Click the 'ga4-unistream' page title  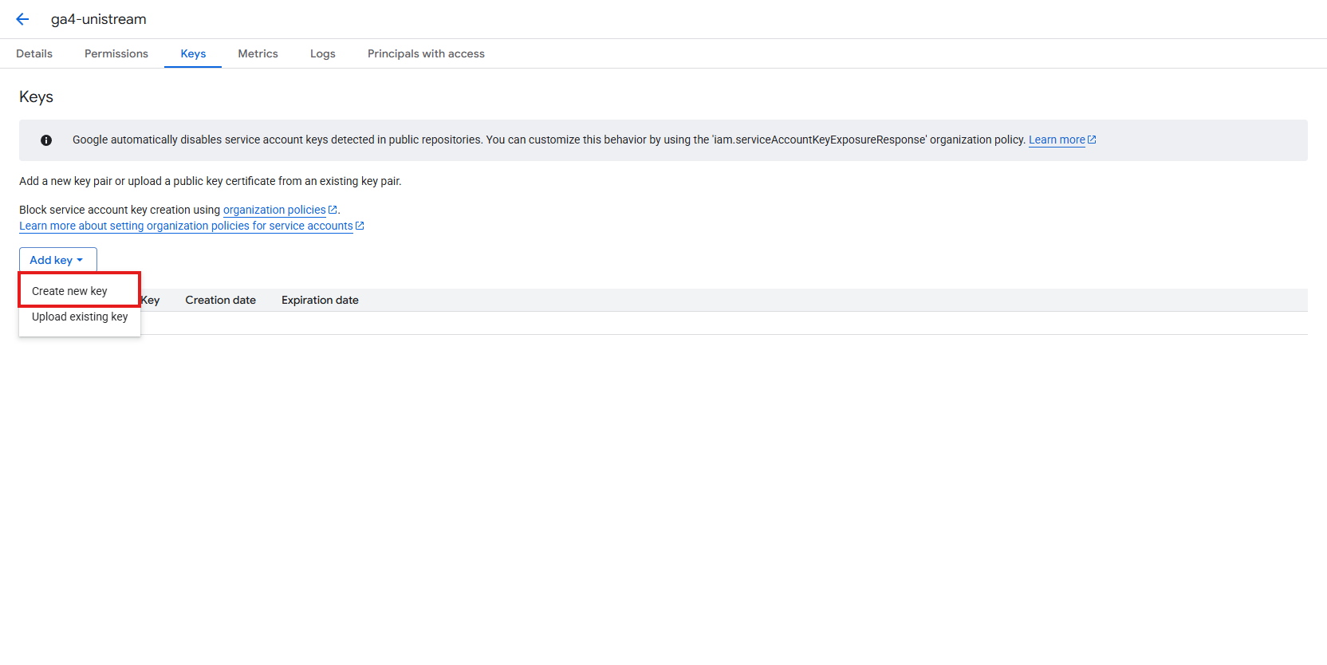[x=99, y=19]
